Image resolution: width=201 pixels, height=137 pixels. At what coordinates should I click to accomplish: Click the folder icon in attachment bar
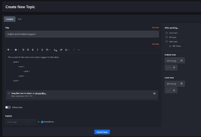[154, 93]
